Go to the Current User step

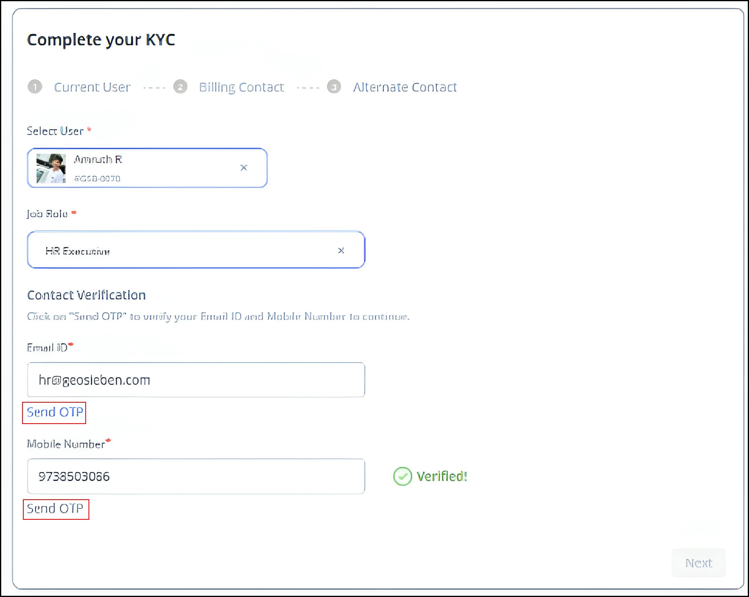(x=92, y=87)
